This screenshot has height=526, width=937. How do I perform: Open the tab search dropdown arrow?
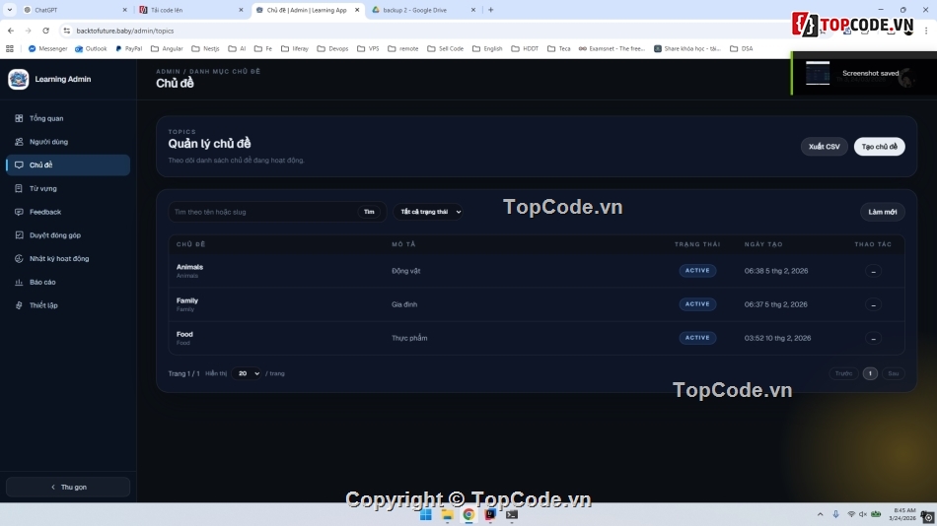[10, 10]
